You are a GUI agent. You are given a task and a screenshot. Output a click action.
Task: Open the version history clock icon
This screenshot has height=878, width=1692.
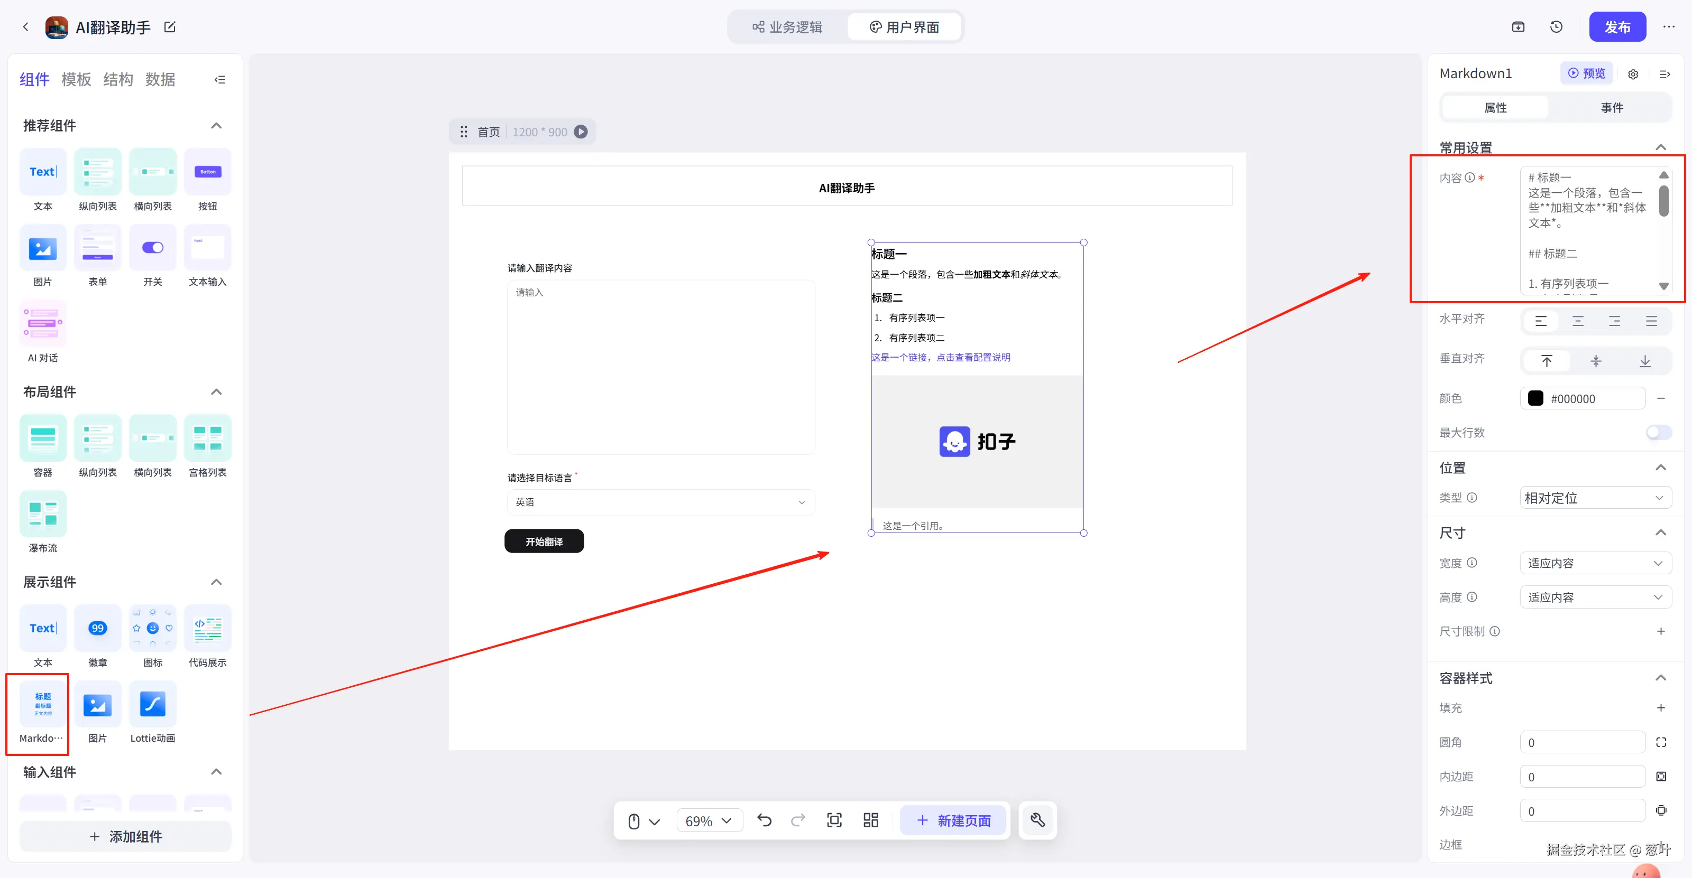1556,27
